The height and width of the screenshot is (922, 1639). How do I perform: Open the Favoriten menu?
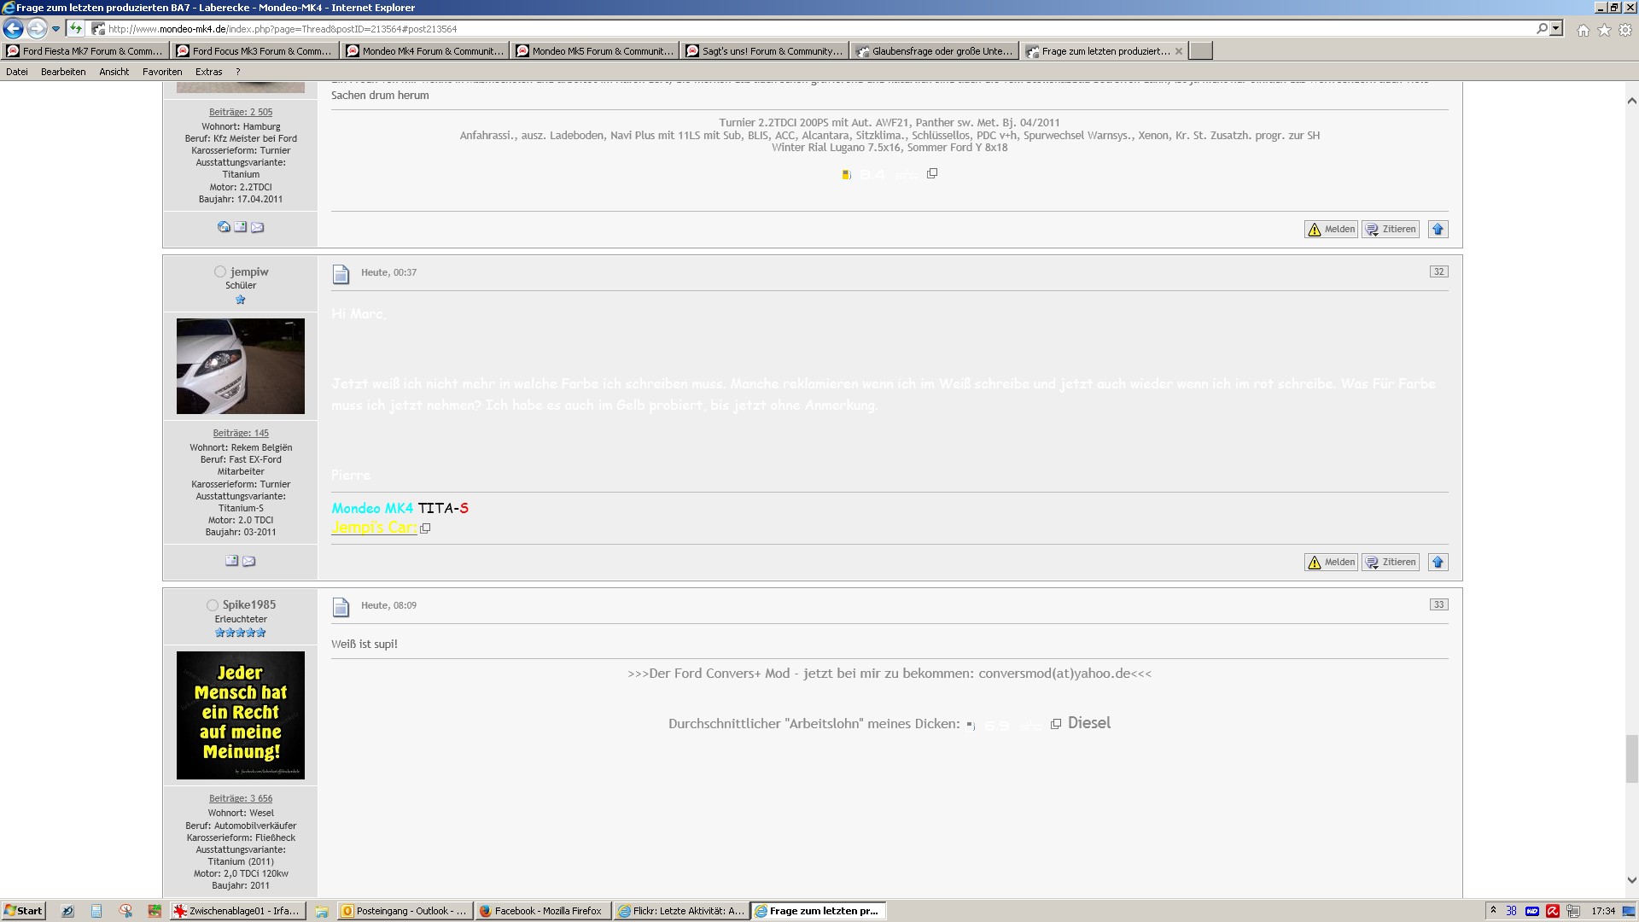pos(162,72)
